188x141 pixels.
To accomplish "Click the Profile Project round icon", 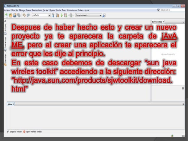I will (71, 15).
